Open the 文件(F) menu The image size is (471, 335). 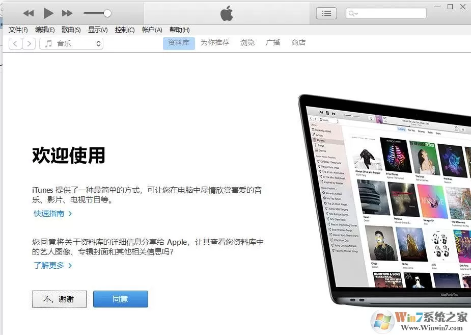tap(18, 30)
